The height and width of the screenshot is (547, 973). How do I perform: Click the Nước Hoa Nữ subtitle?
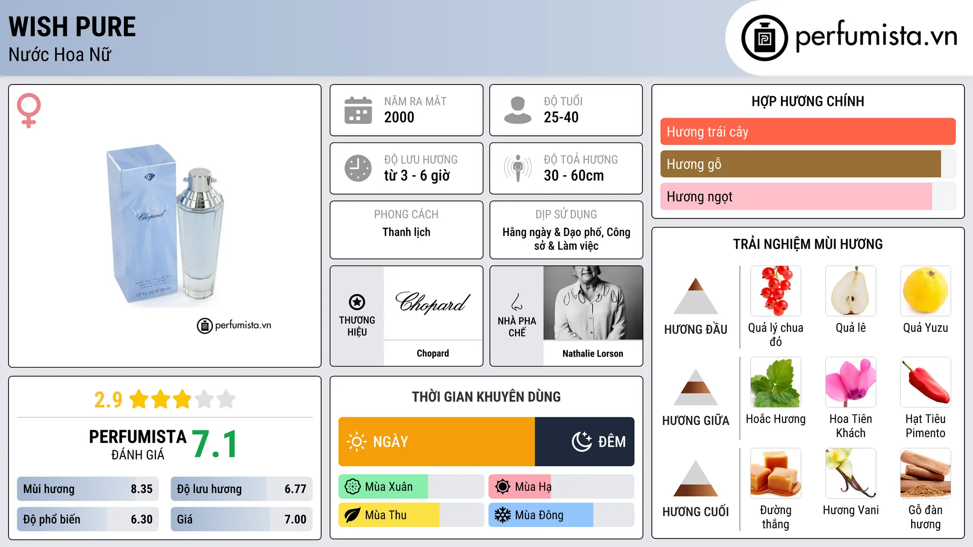(60, 55)
